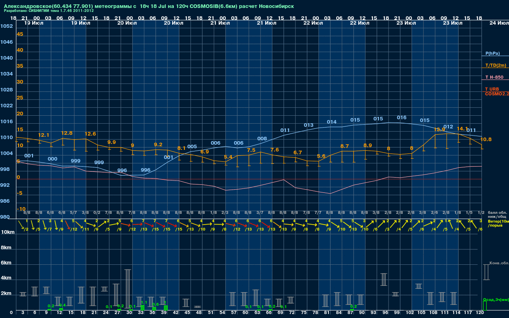Click the 'Ветер(10м)' wind legend label
This screenshot has width=509, height=318.
498,221
